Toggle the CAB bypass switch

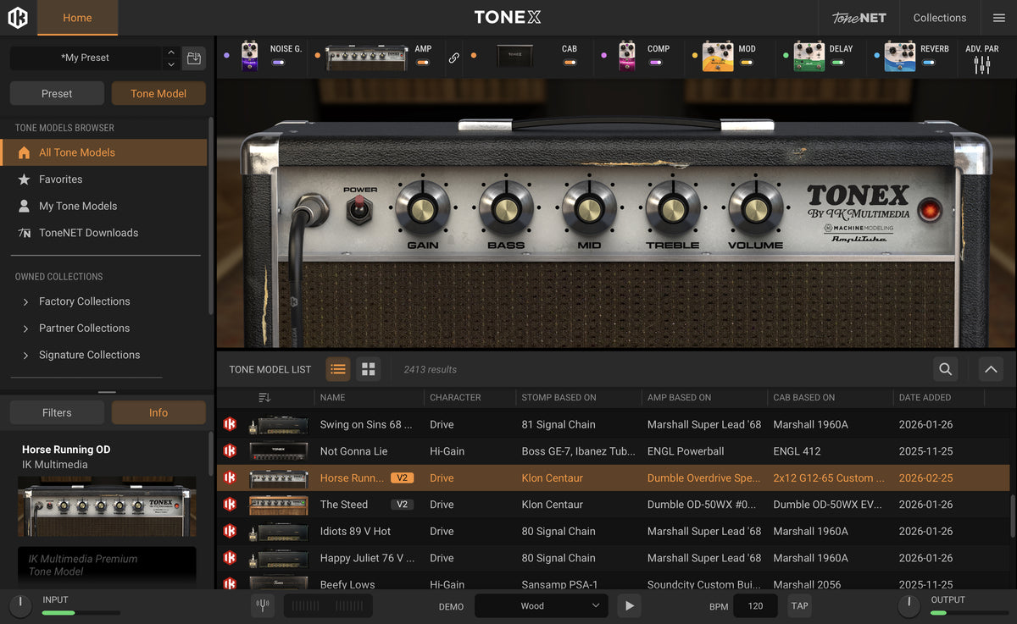[570, 63]
